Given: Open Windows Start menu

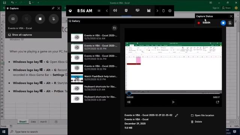Looking at the screenshot, I should (x=4, y=132).
